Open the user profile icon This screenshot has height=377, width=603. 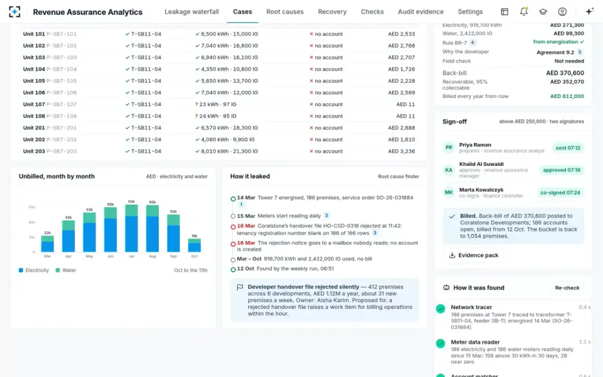click(562, 12)
